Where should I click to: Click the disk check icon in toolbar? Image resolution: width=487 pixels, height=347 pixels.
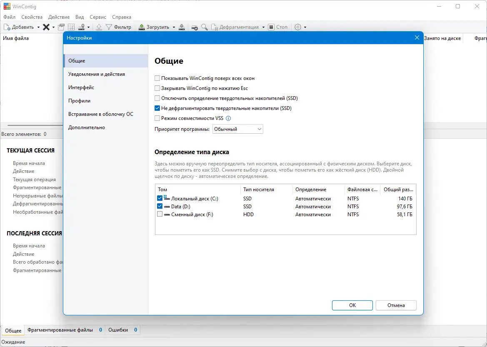195,27
